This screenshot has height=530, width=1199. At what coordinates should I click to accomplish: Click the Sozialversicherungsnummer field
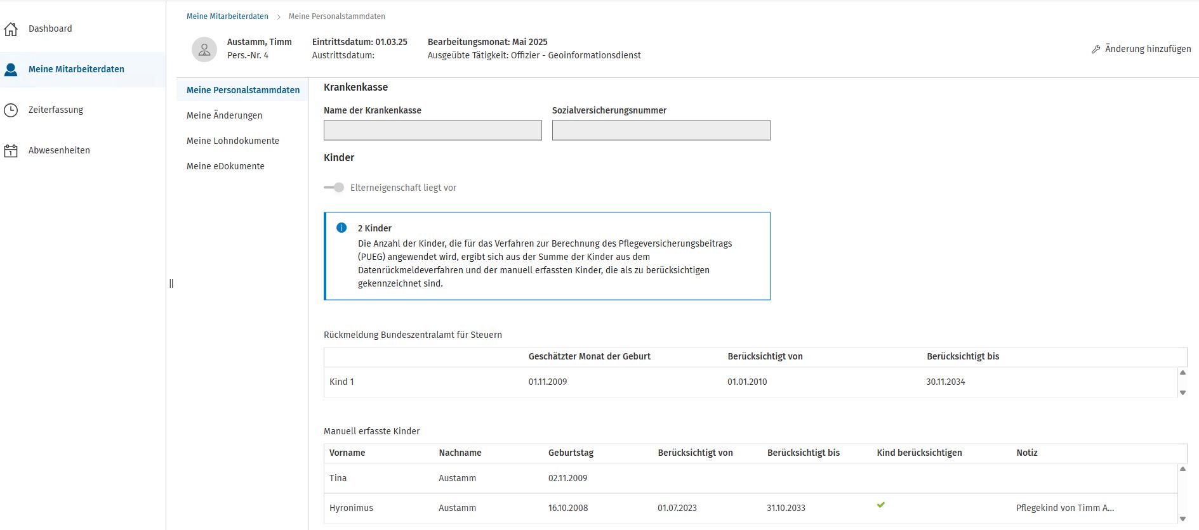661,130
